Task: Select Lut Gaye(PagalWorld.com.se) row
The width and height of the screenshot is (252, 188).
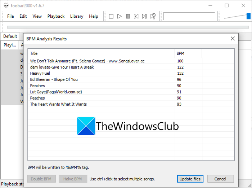Action: 131,92
